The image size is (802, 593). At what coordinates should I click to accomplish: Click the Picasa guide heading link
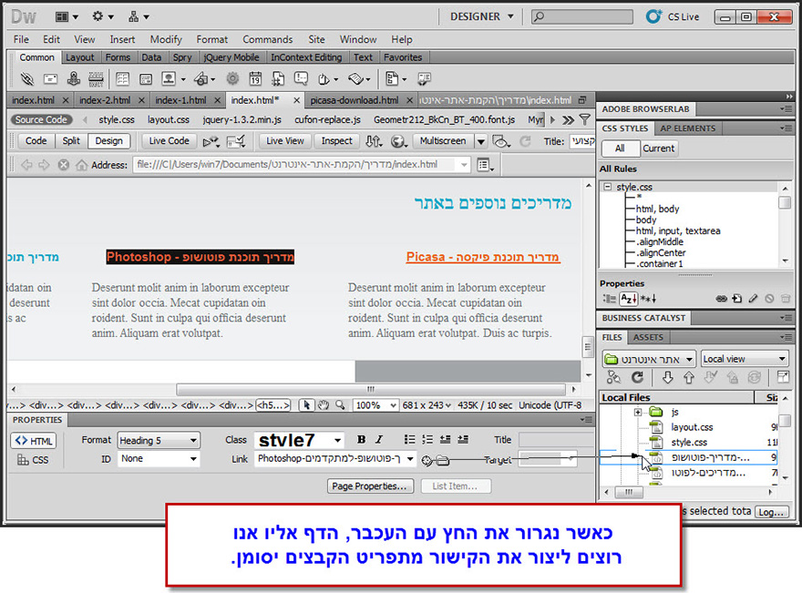[x=483, y=257]
